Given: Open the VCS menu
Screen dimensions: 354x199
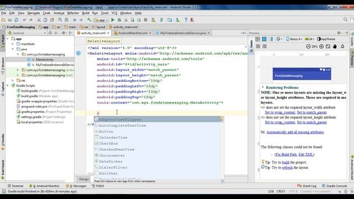Looking at the screenshot, I should (x=114, y=13).
